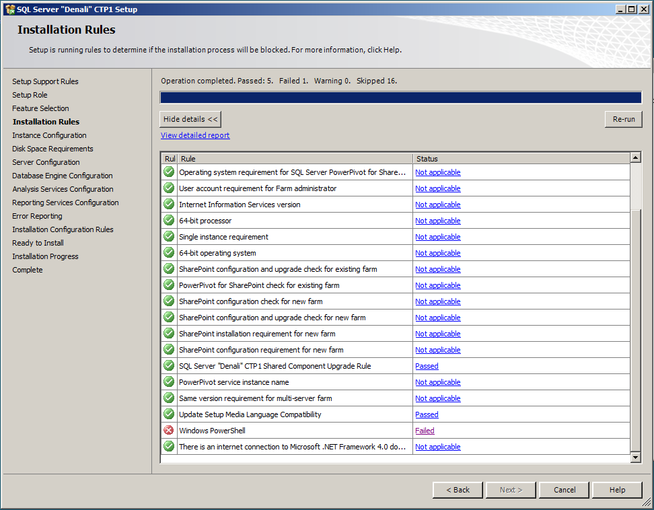The width and height of the screenshot is (654, 510).
Task: Collapse details with Hide details button
Action: pos(190,118)
